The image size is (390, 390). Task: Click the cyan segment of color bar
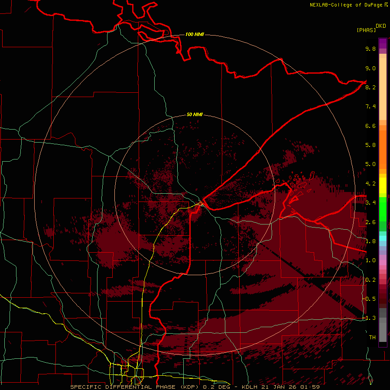click(x=383, y=238)
